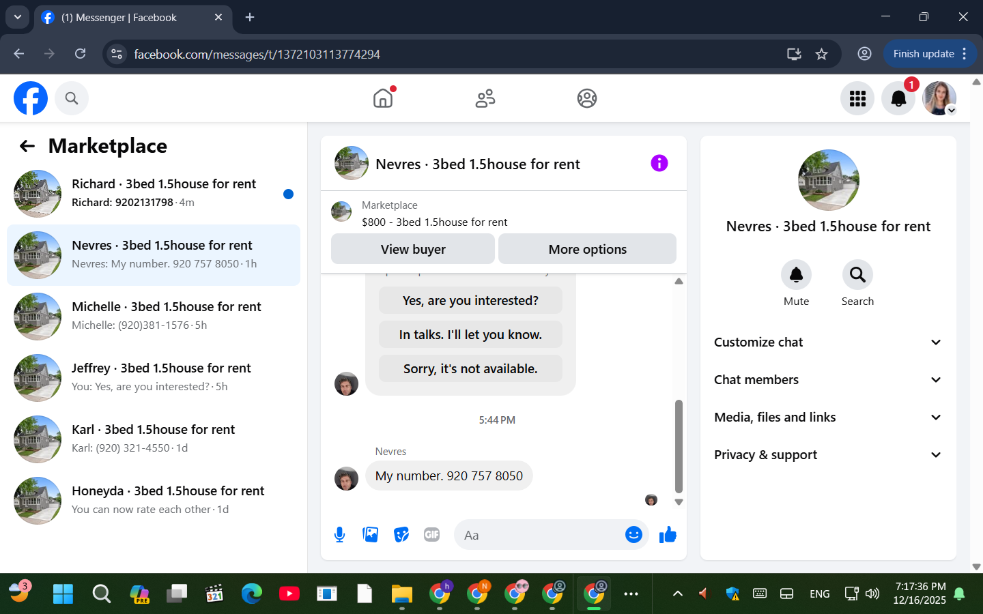Open the Friends icon in top navigation
The image size is (983, 614).
(485, 98)
